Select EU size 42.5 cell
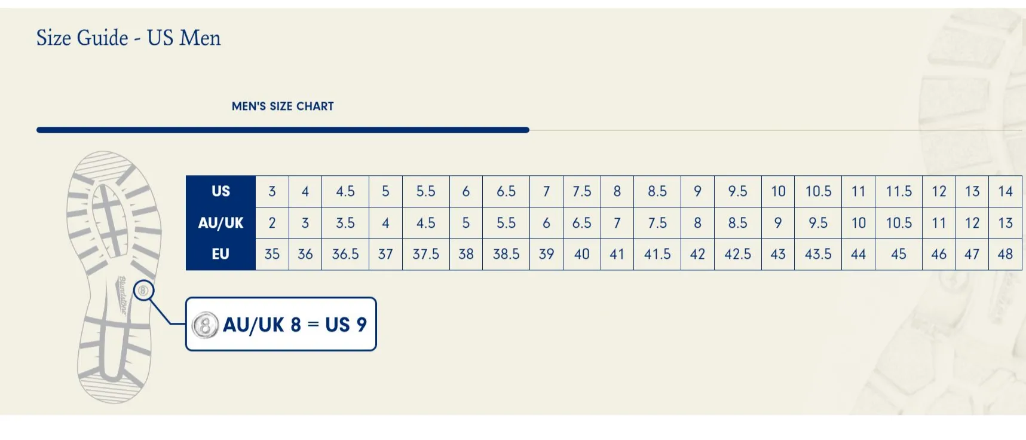Image resolution: width=1026 pixels, height=440 pixels. pos(737,254)
